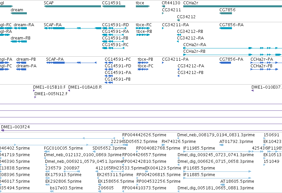The image size is (282, 193).
Task: Click the tbce-RB transcript label
Action: click(144, 31)
